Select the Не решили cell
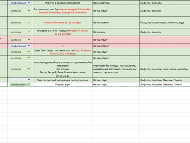Viewport: 190px width, 143px height. (116, 32)
